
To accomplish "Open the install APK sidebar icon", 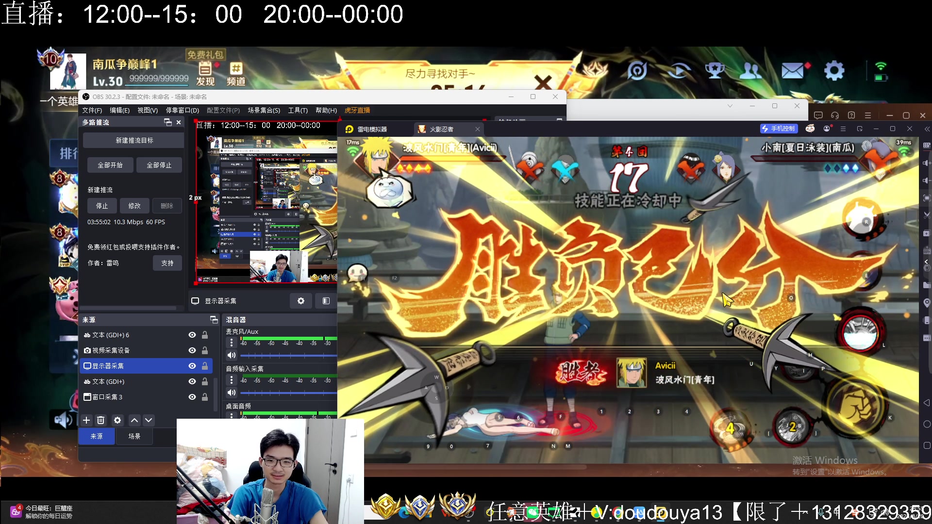I will pos(926,251).
